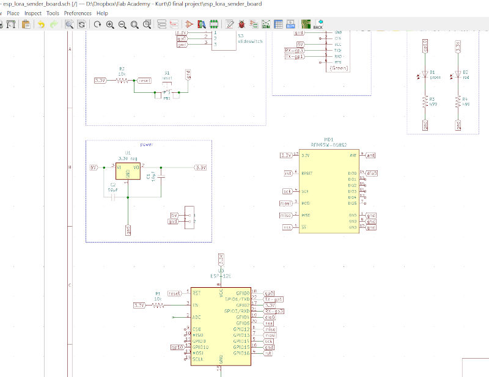The height and width of the screenshot is (377, 489).
Task: Click the 'dio0' label on RFM95W
Action: [371, 173]
